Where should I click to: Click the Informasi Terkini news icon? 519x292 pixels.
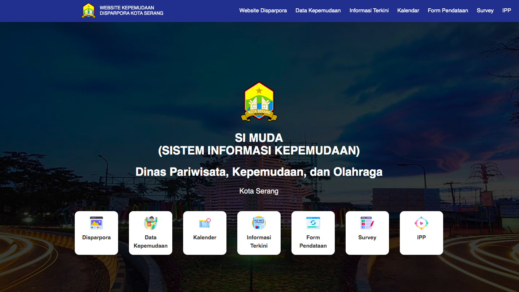click(259, 223)
